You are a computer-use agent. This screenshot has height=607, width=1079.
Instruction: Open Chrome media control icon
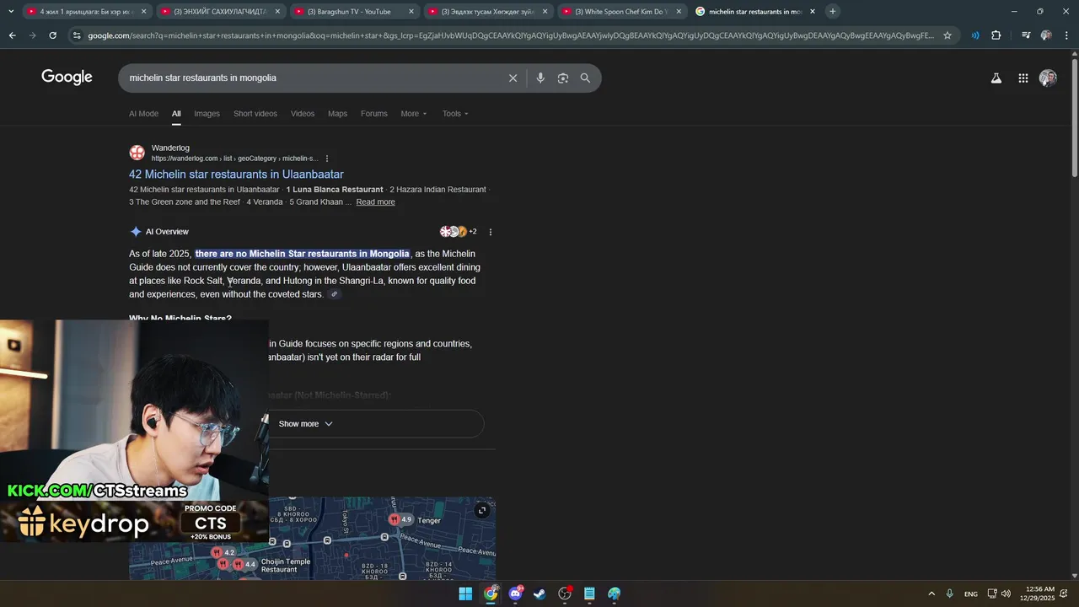(1025, 35)
